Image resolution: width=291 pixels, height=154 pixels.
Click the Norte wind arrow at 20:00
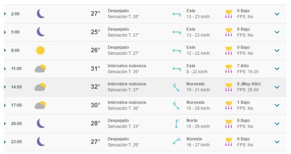tap(177, 124)
